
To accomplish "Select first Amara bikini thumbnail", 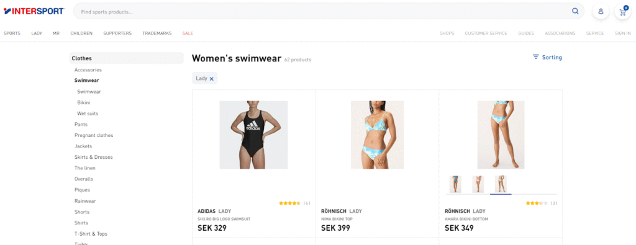I will click(x=455, y=184).
